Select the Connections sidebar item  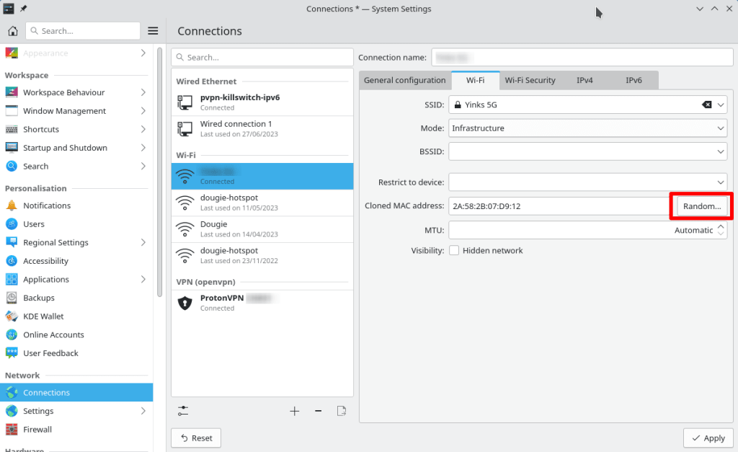click(76, 392)
